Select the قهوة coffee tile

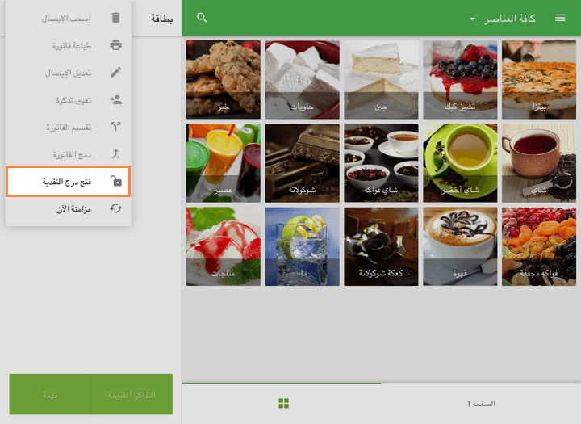pos(459,246)
